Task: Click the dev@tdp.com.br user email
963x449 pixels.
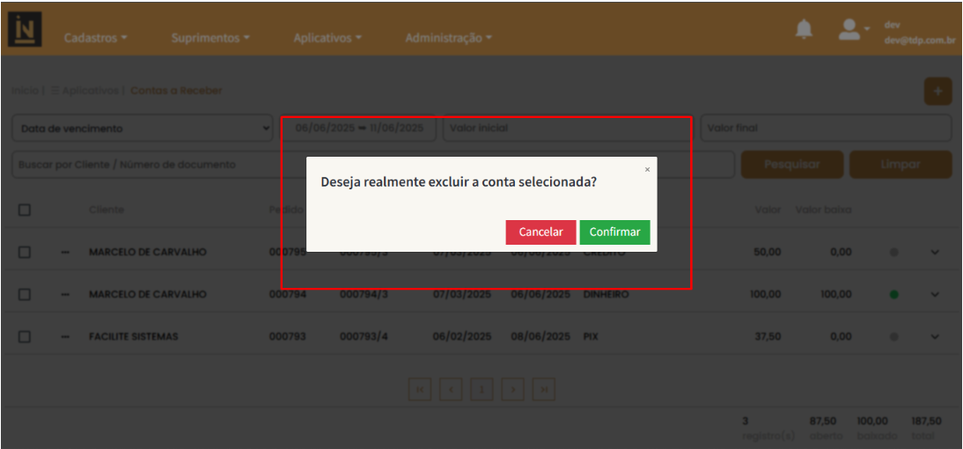Action: tap(919, 41)
